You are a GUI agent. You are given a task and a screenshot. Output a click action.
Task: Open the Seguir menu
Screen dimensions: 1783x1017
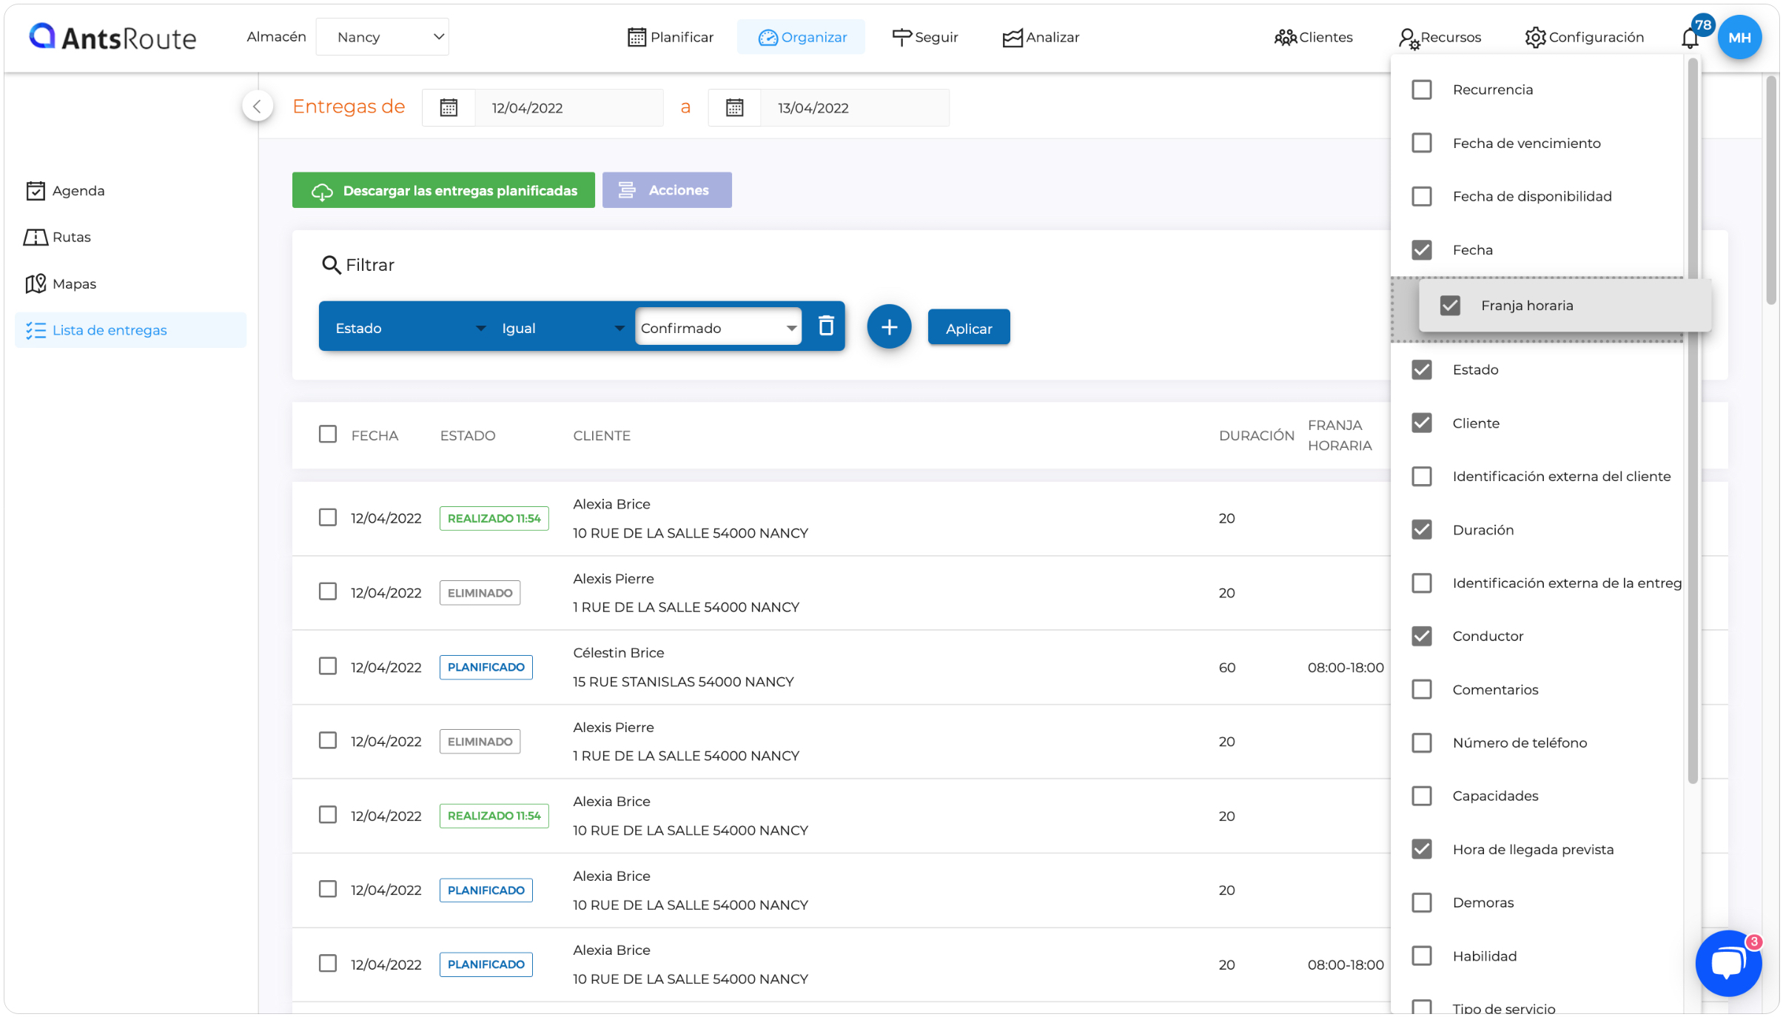point(925,37)
